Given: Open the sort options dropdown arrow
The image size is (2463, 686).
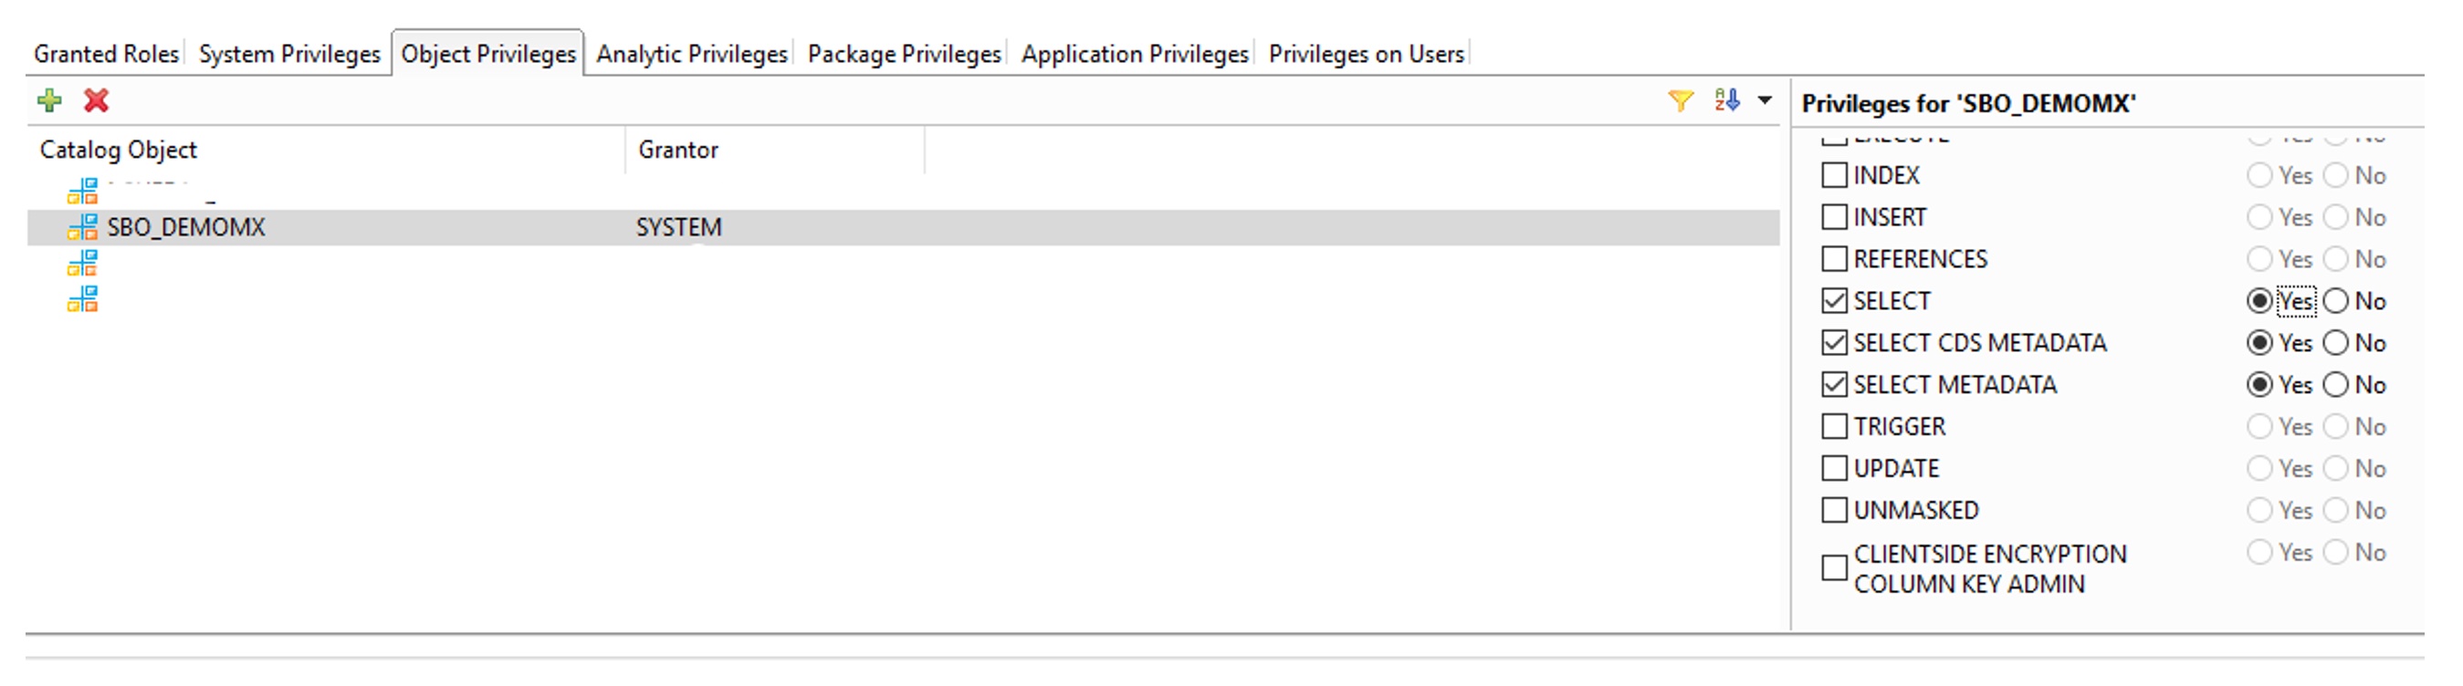Looking at the screenshot, I should tap(1765, 100).
